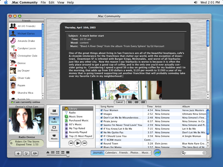
Task: Open the Audio panel
Action: click(x=54, y=120)
